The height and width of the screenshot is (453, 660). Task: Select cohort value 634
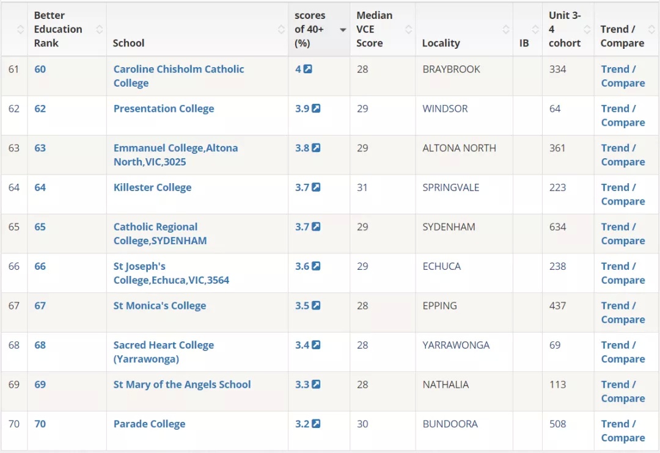pos(557,227)
